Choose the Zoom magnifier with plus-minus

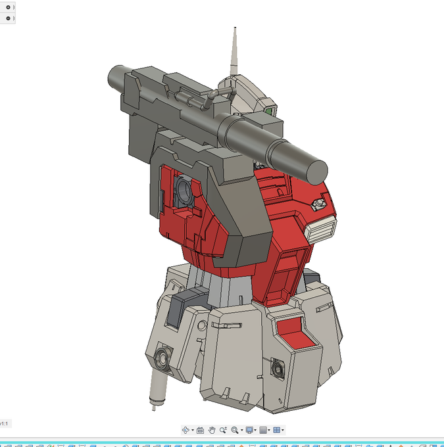tap(223, 430)
